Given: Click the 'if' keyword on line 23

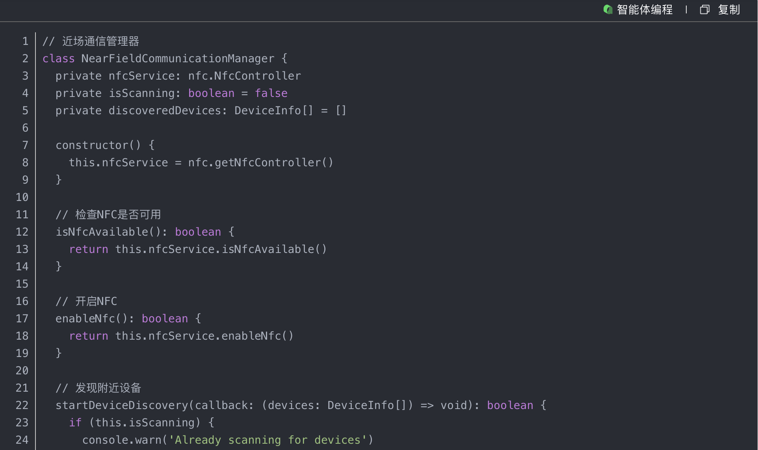Looking at the screenshot, I should [x=75, y=423].
